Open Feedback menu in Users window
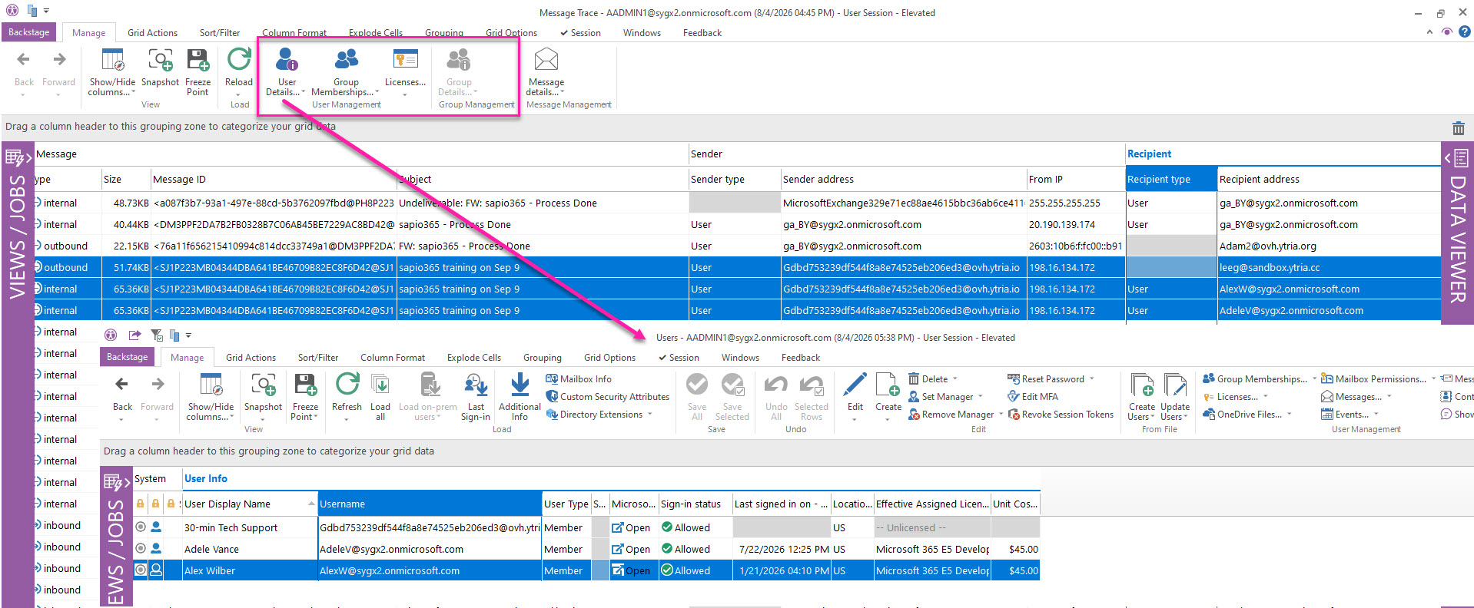 coord(801,358)
